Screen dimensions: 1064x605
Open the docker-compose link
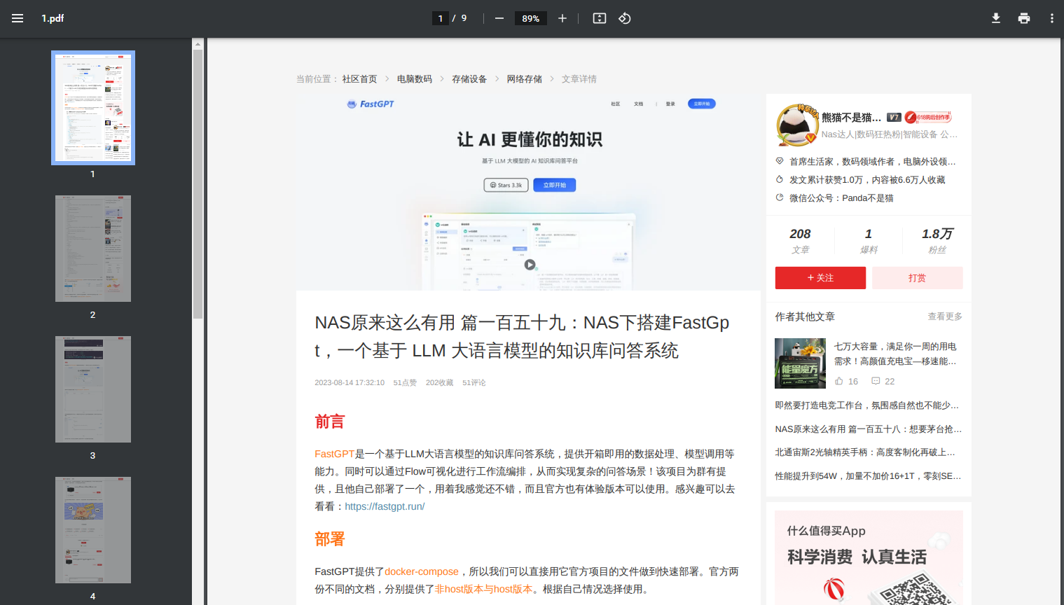(x=422, y=571)
